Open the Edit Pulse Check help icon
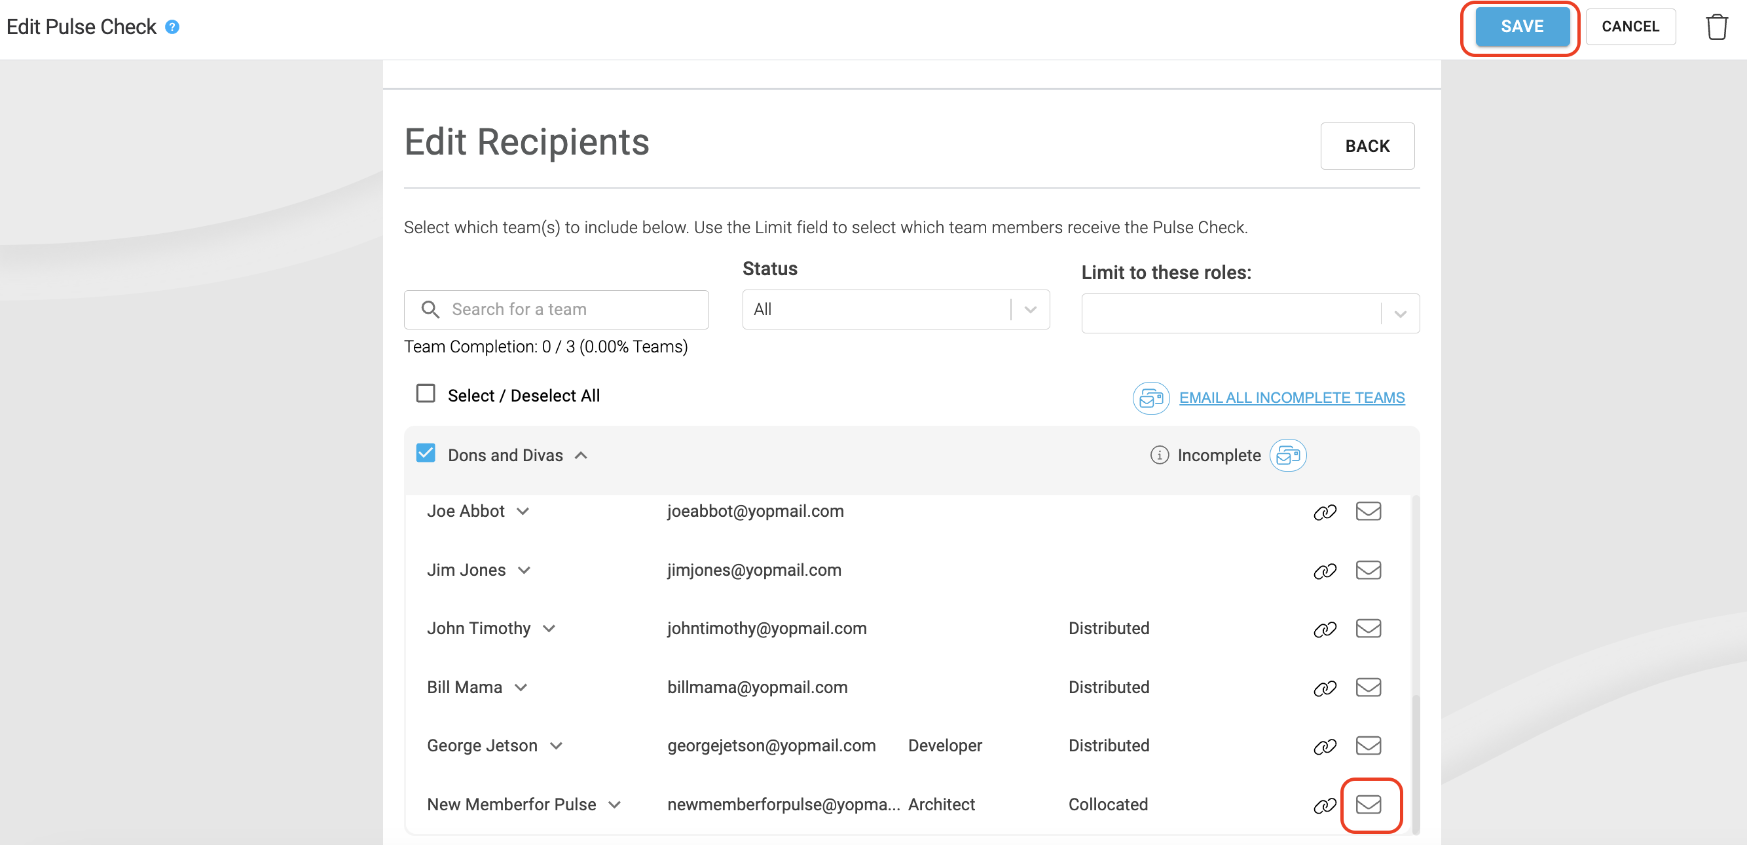This screenshot has height=845, width=1747. (x=172, y=27)
